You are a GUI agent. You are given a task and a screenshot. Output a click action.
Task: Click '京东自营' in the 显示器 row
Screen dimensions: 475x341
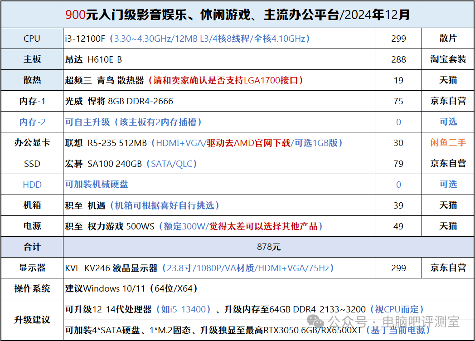coord(448,268)
